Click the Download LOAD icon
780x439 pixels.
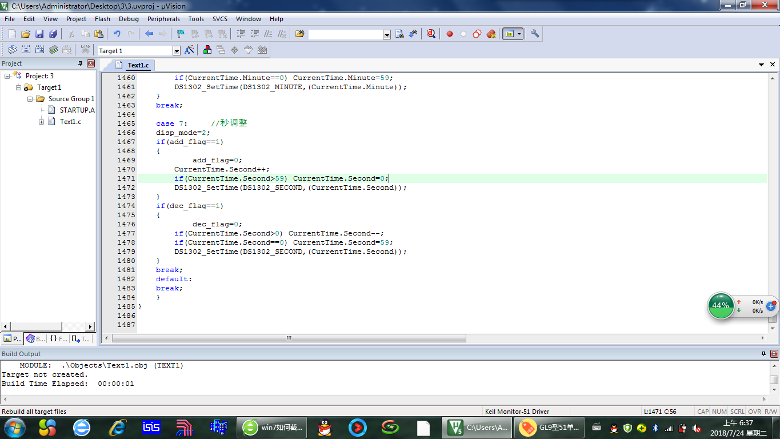(x=85, y=50)
